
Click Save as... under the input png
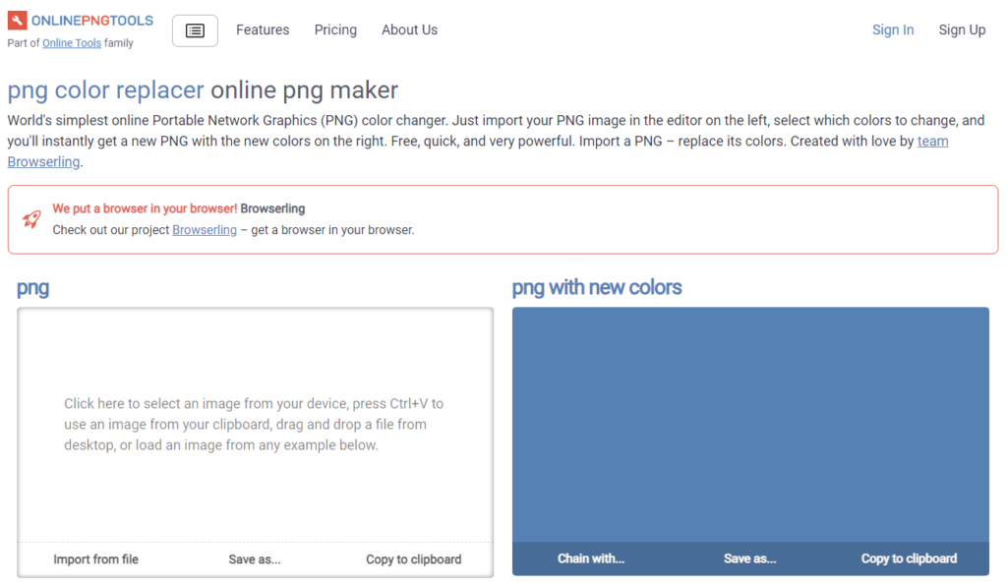tap(255, 559)
